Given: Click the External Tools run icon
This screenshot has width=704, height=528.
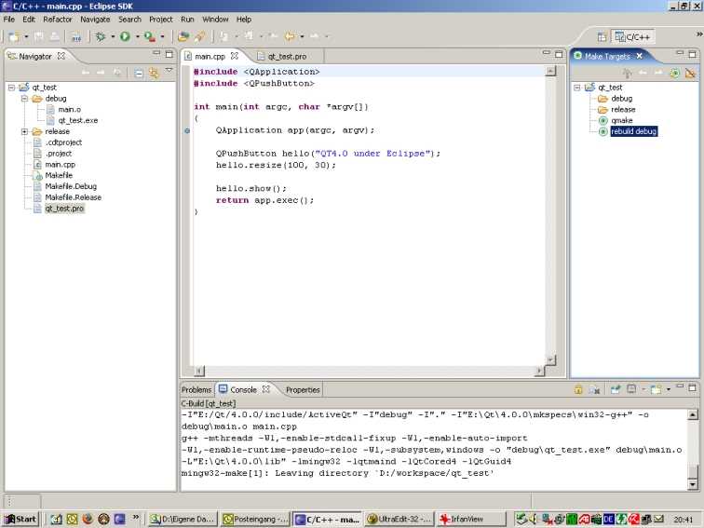Looking at the screenshot, I should [150, 37].
